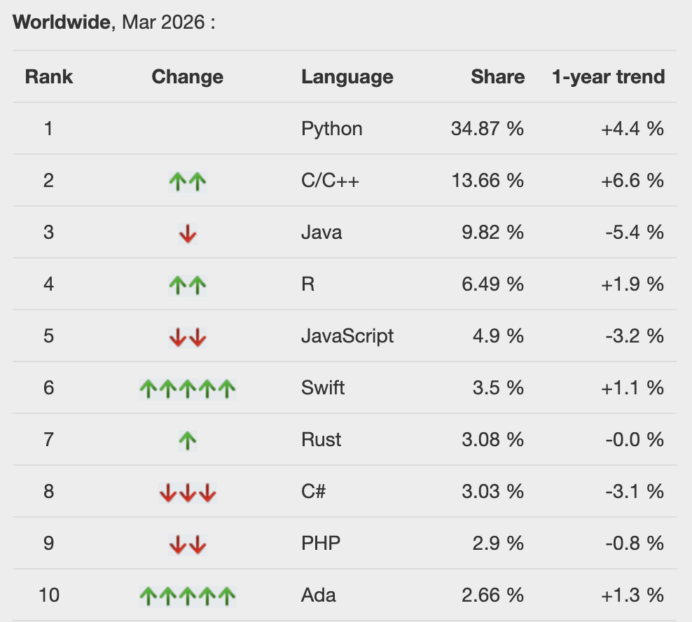Click rank number 3 in Java row
Viewport: 692px width, 622px height.
coord(48,233)
